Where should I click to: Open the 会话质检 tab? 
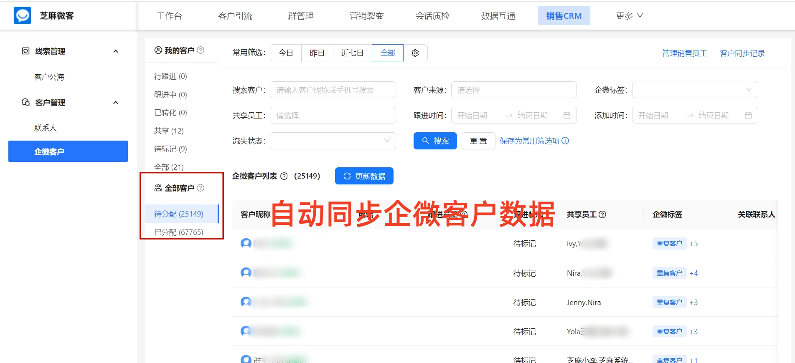coord(432,16)
